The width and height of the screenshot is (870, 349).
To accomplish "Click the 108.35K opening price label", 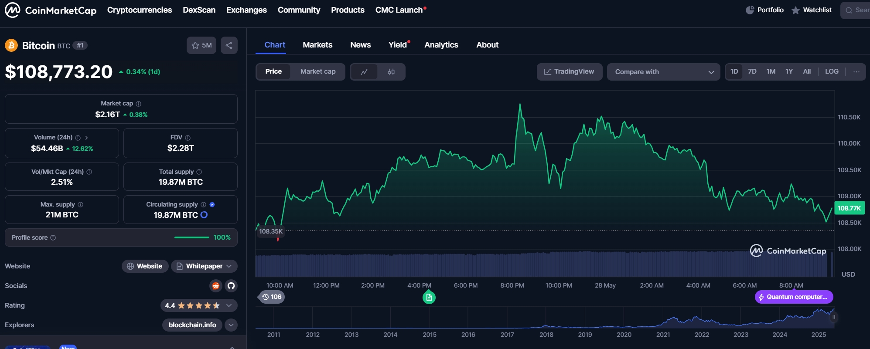I will [271, 231].
